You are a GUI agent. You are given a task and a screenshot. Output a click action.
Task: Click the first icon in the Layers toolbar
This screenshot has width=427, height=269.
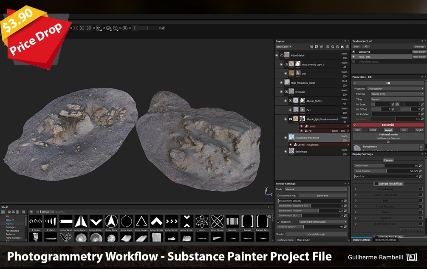(311, 47)
